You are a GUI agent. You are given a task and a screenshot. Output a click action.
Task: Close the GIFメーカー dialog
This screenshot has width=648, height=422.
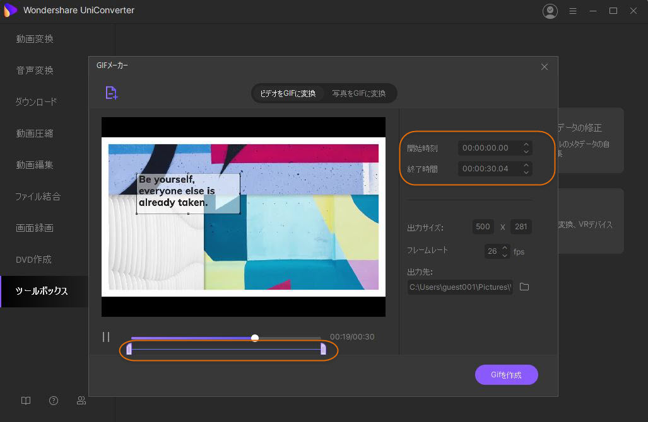[x=545, y=67]
